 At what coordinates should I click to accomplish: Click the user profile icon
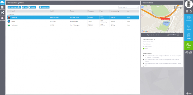click(187, 11)
